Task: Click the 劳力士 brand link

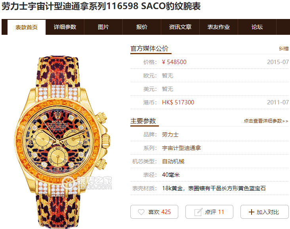Action: click(x=170, y=134)
